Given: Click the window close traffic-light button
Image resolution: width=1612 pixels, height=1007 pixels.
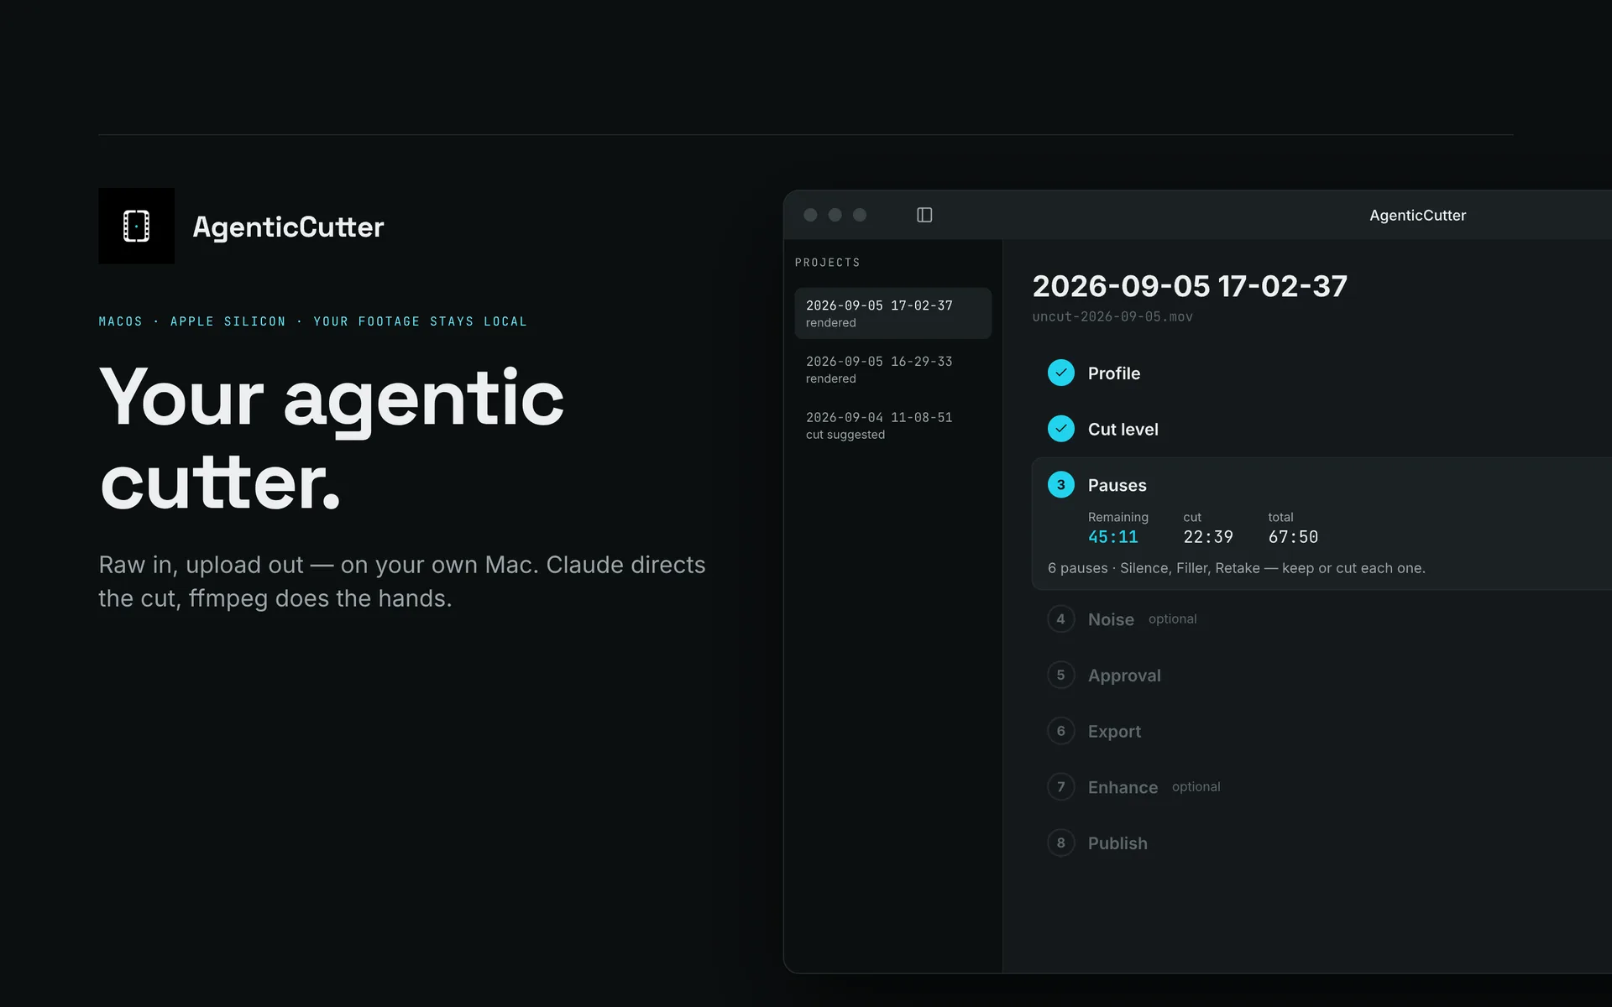Looking at the screenshot, I should 810,215.
